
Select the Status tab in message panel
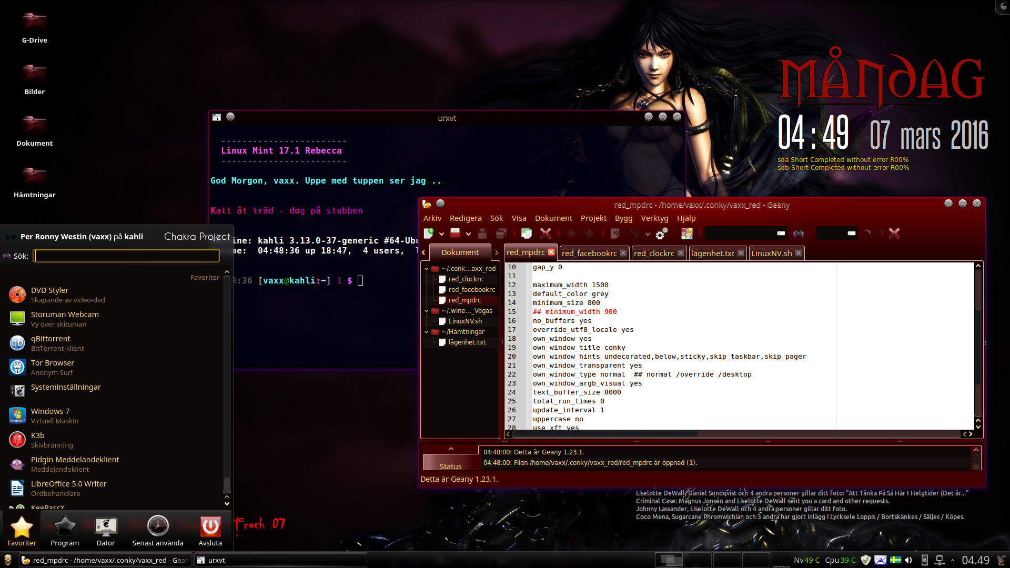(450, 463)
